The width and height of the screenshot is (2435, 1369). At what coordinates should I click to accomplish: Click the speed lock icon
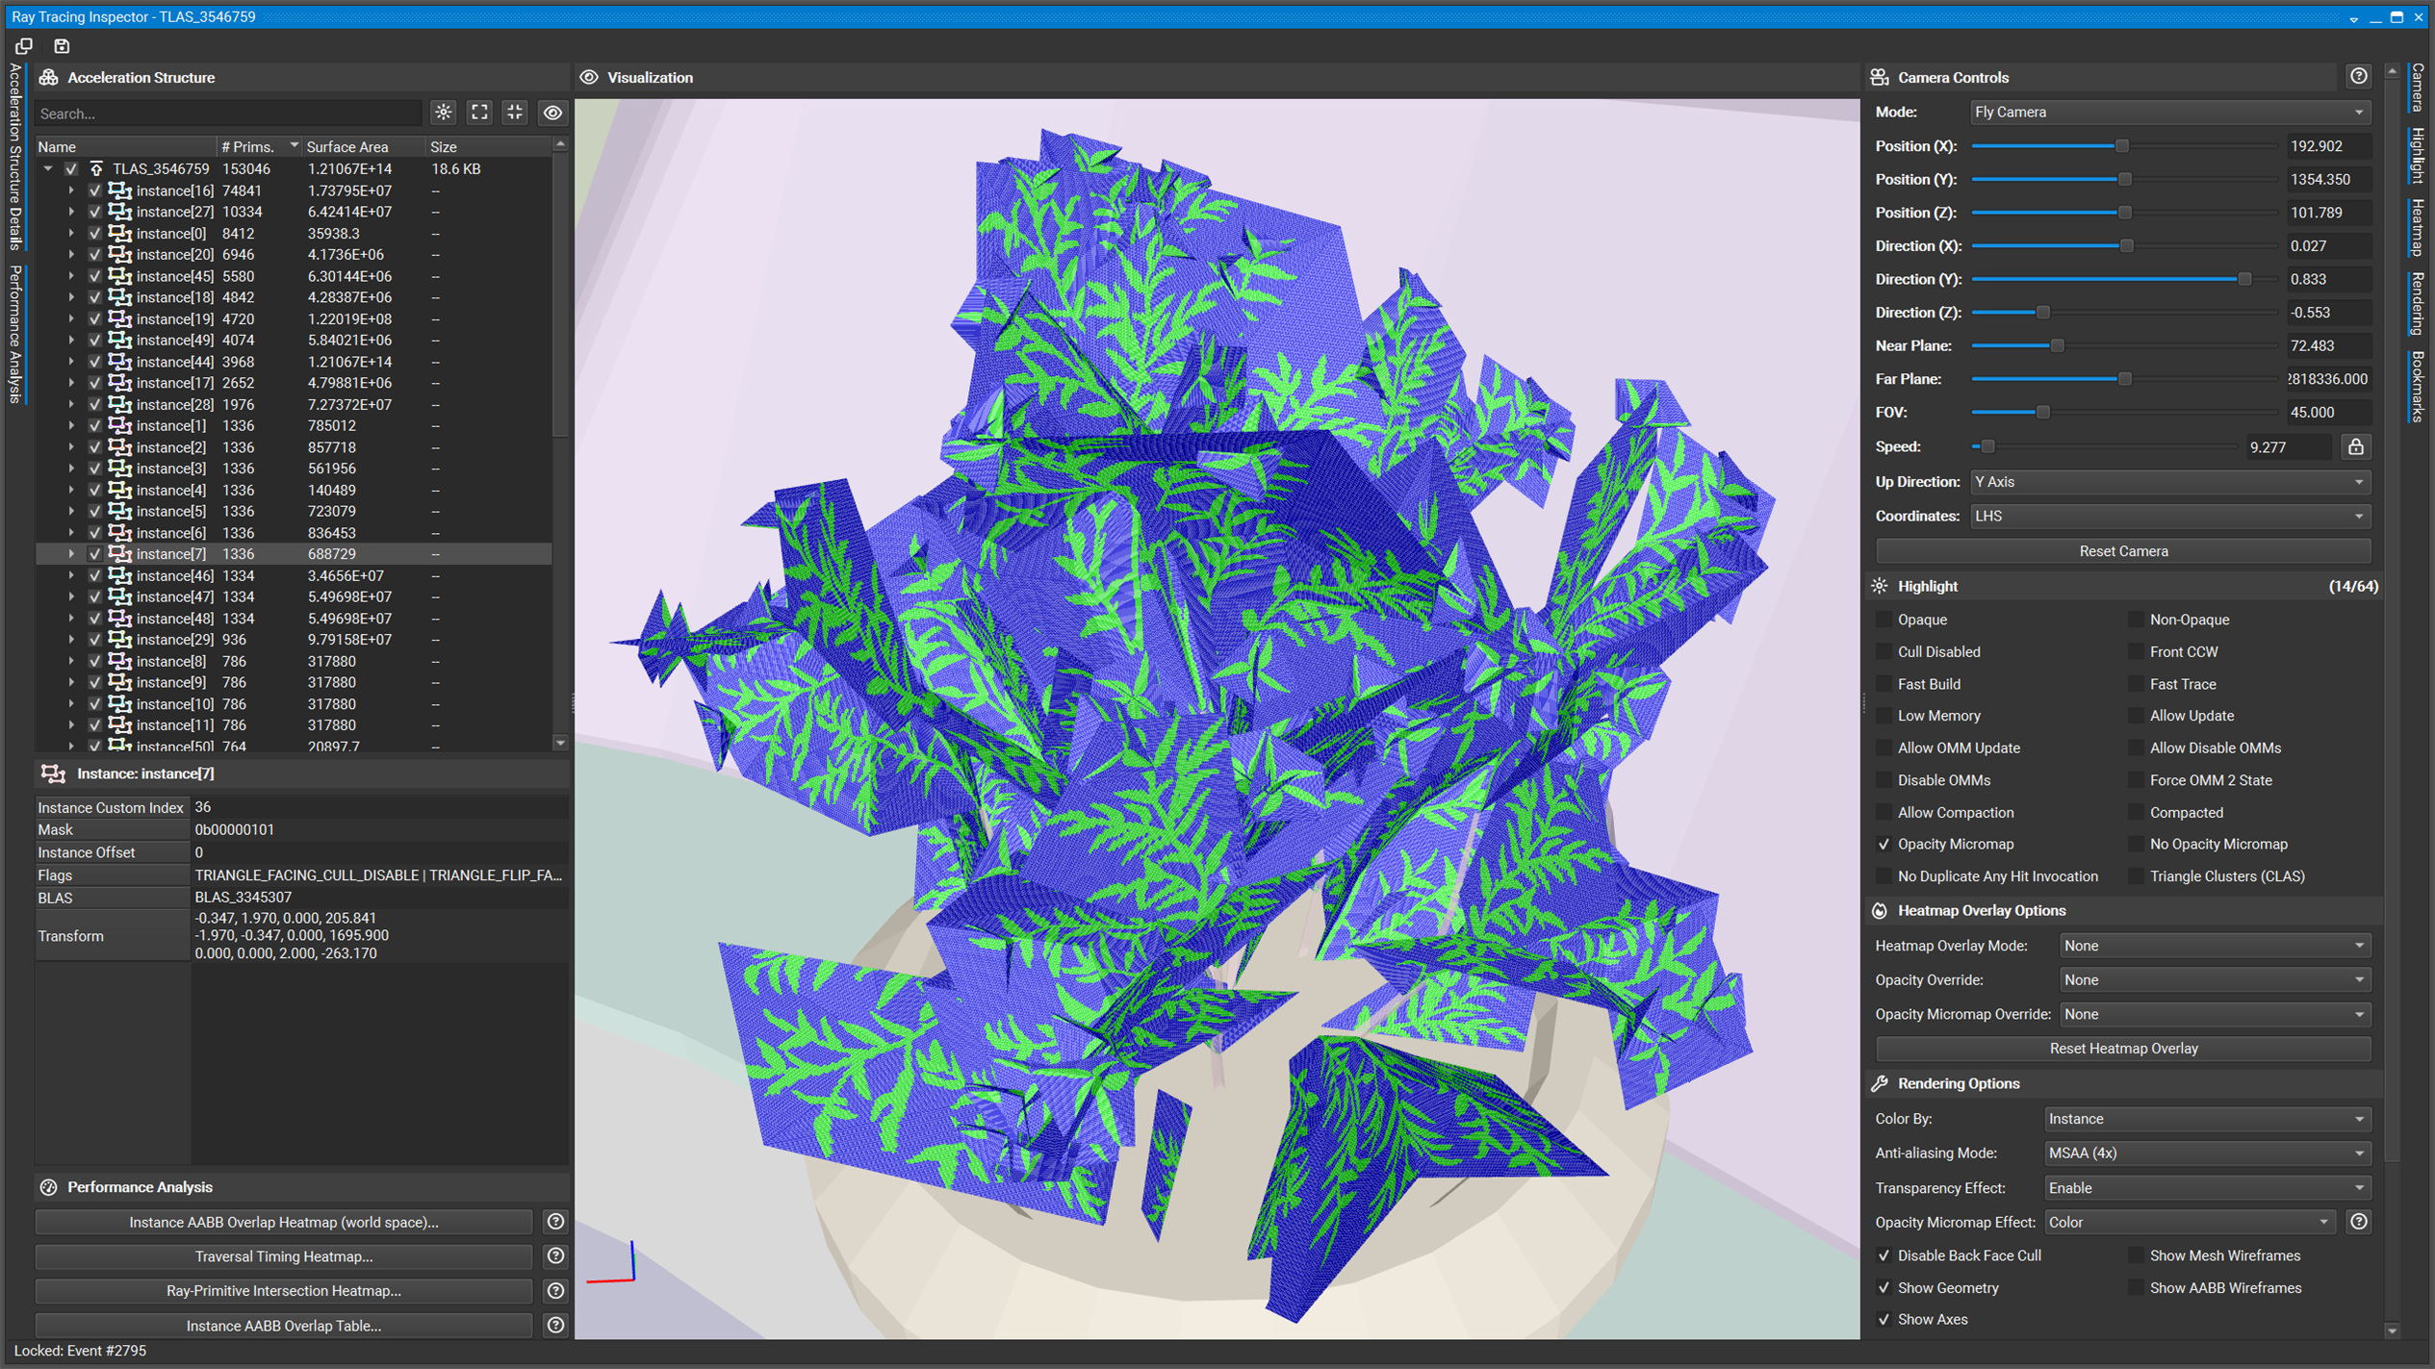2355,447
